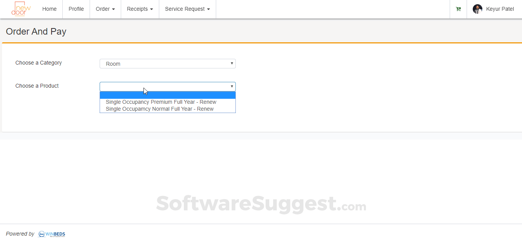Go to the Home page
Viewport: 522px width, 241px height.
click(x=49, y=9)
